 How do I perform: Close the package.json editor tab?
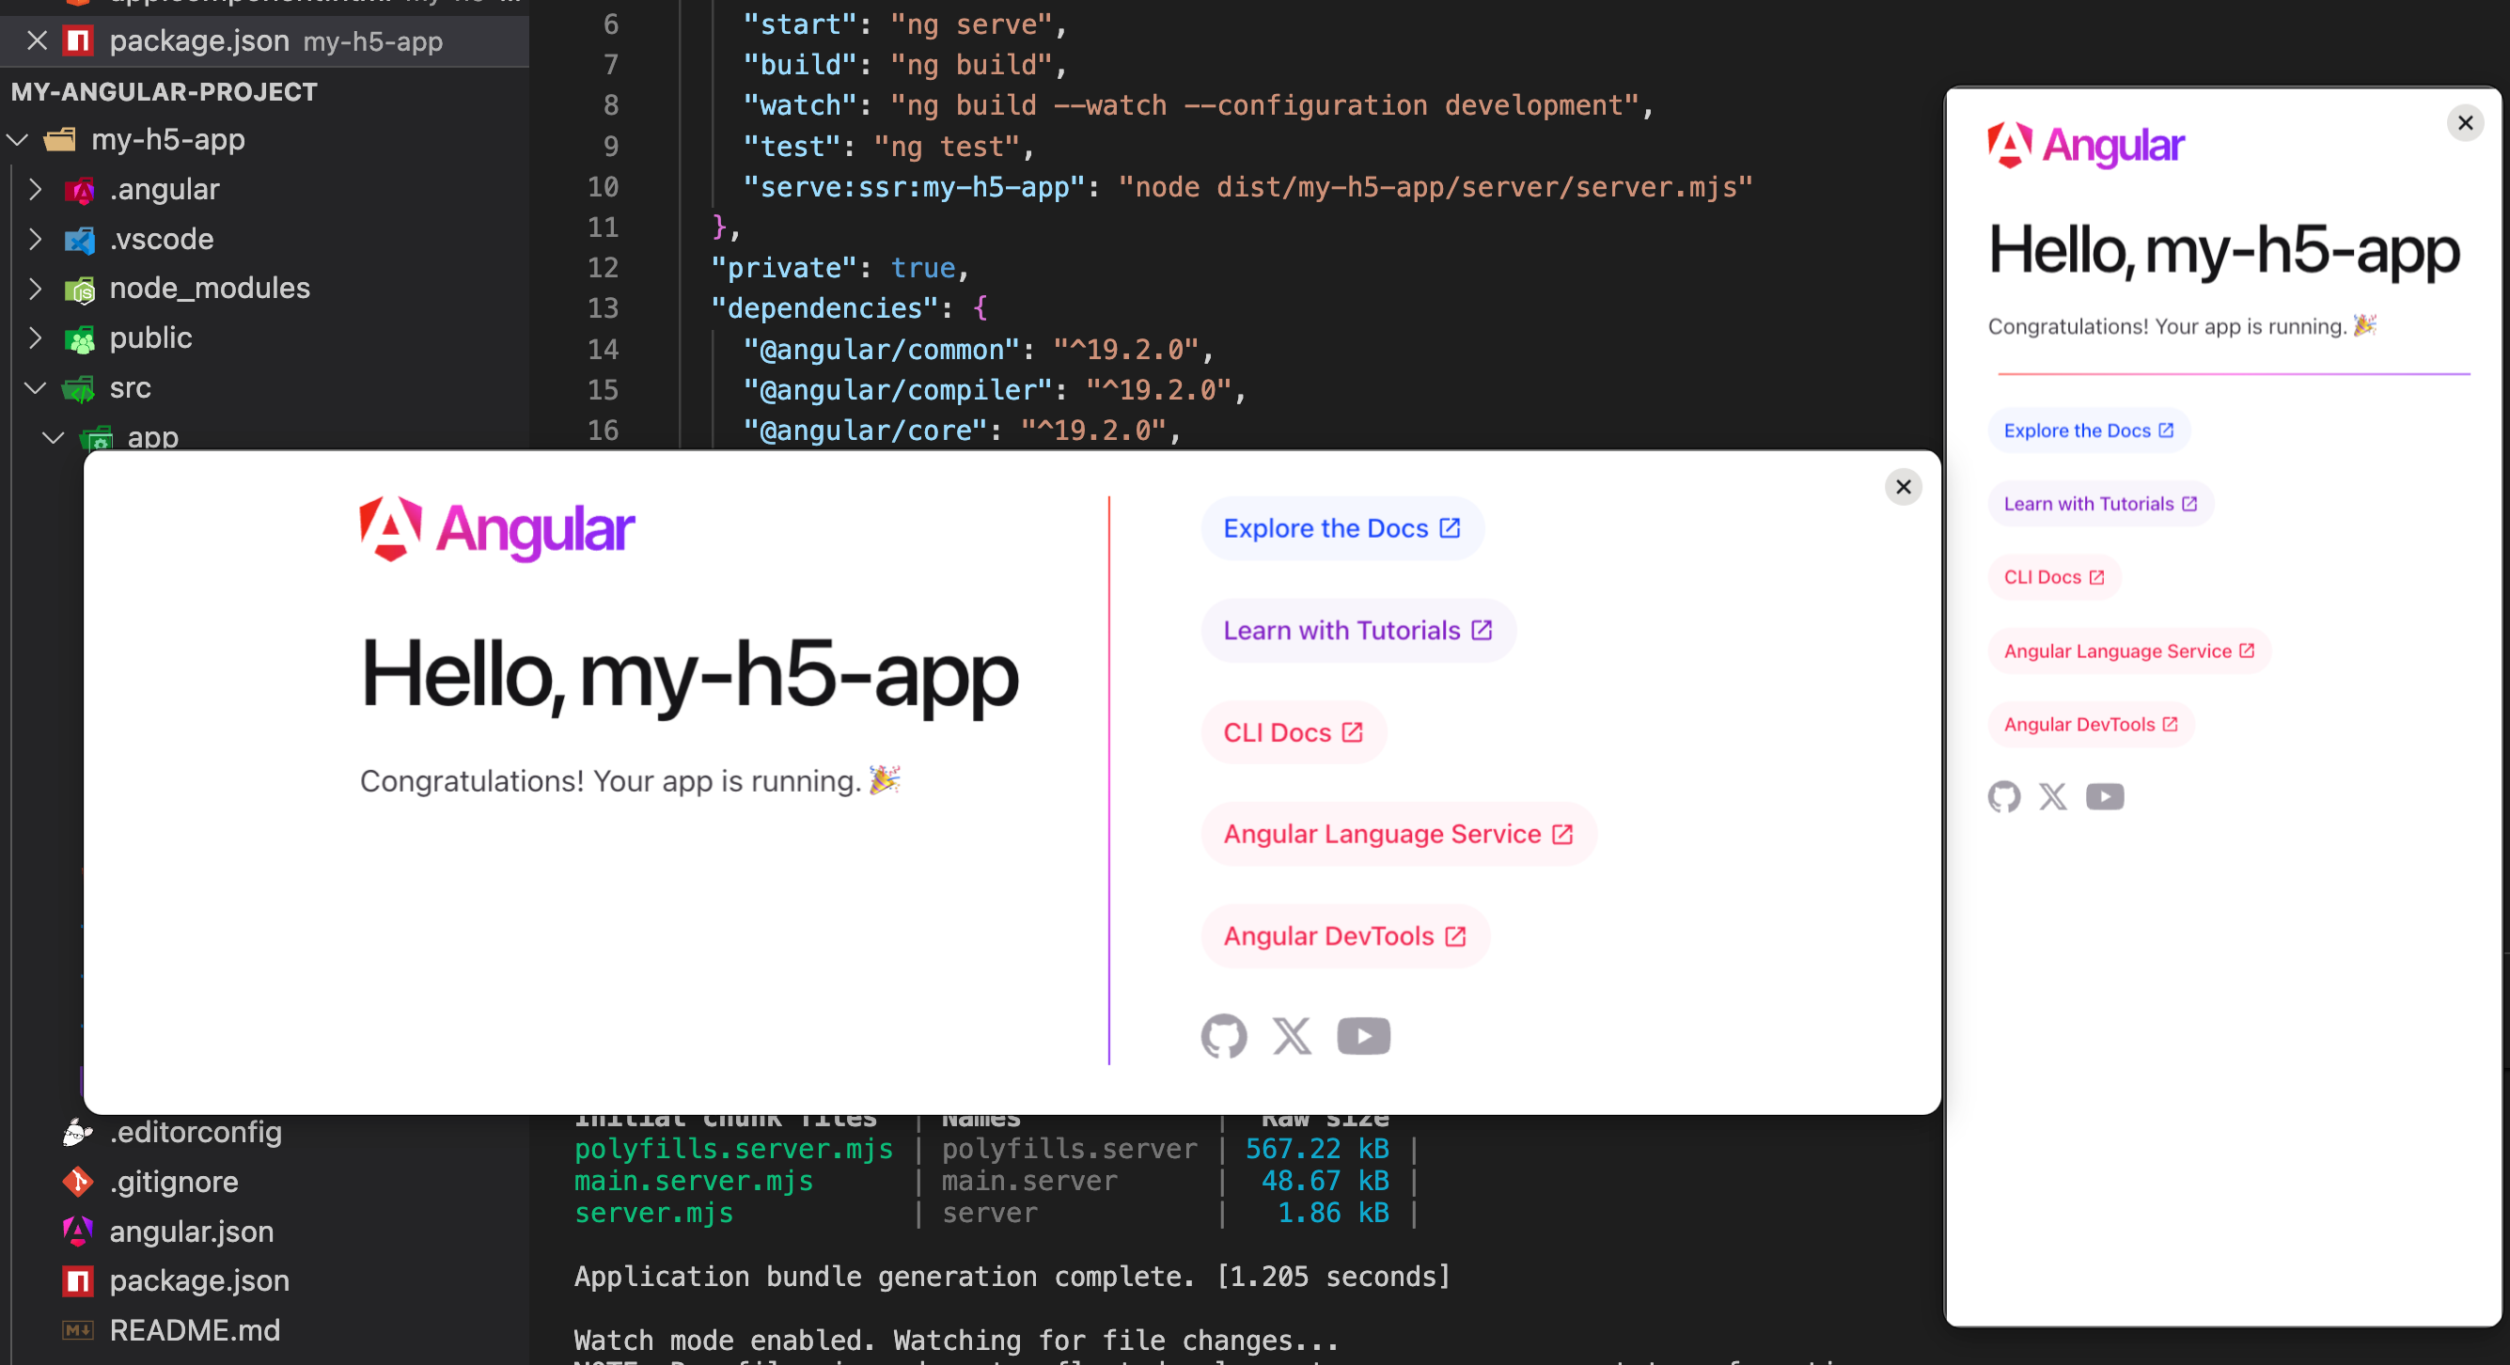coord(37,41)
